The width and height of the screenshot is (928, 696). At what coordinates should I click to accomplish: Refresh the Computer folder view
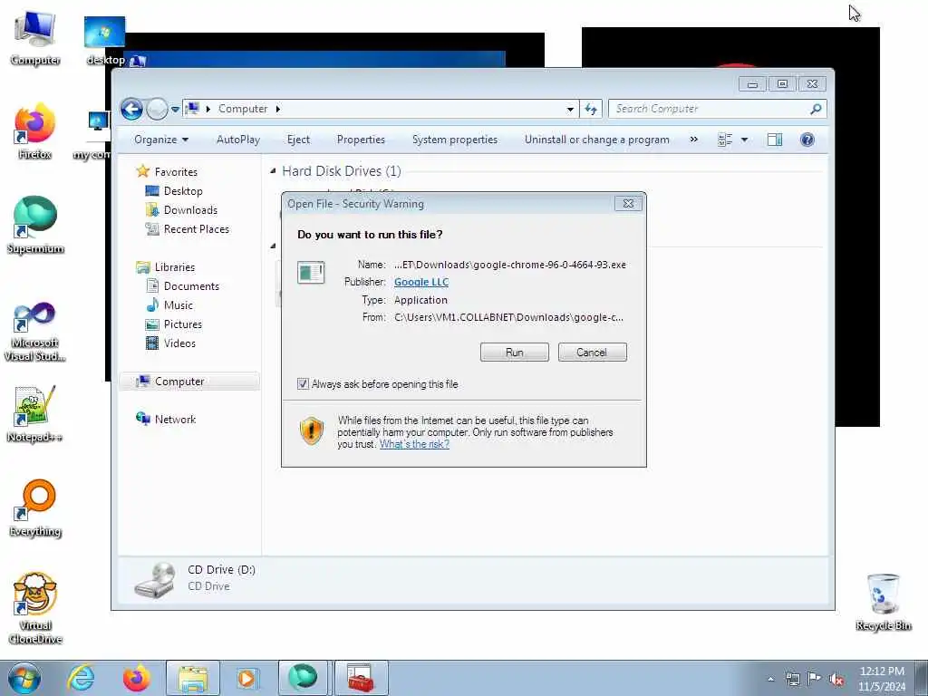(x=591, y=109)
